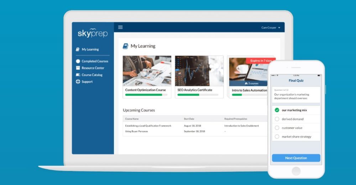This screenshot has width=356, height=185.
Task: Open the Cam Cooper user dropdown
Action: [x=271, y=28]
